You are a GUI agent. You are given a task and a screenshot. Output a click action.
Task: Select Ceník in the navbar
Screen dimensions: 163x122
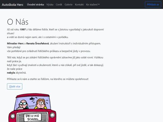pos(59,4)
